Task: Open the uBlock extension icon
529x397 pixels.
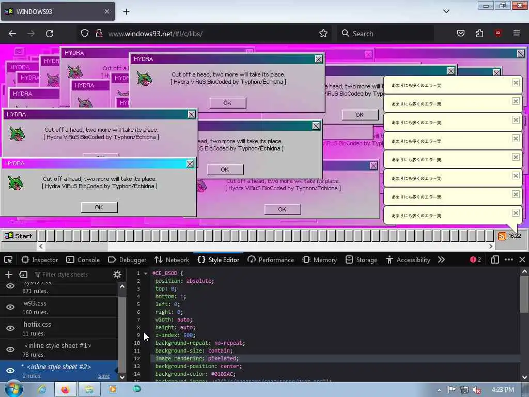Action: [498, 33]
